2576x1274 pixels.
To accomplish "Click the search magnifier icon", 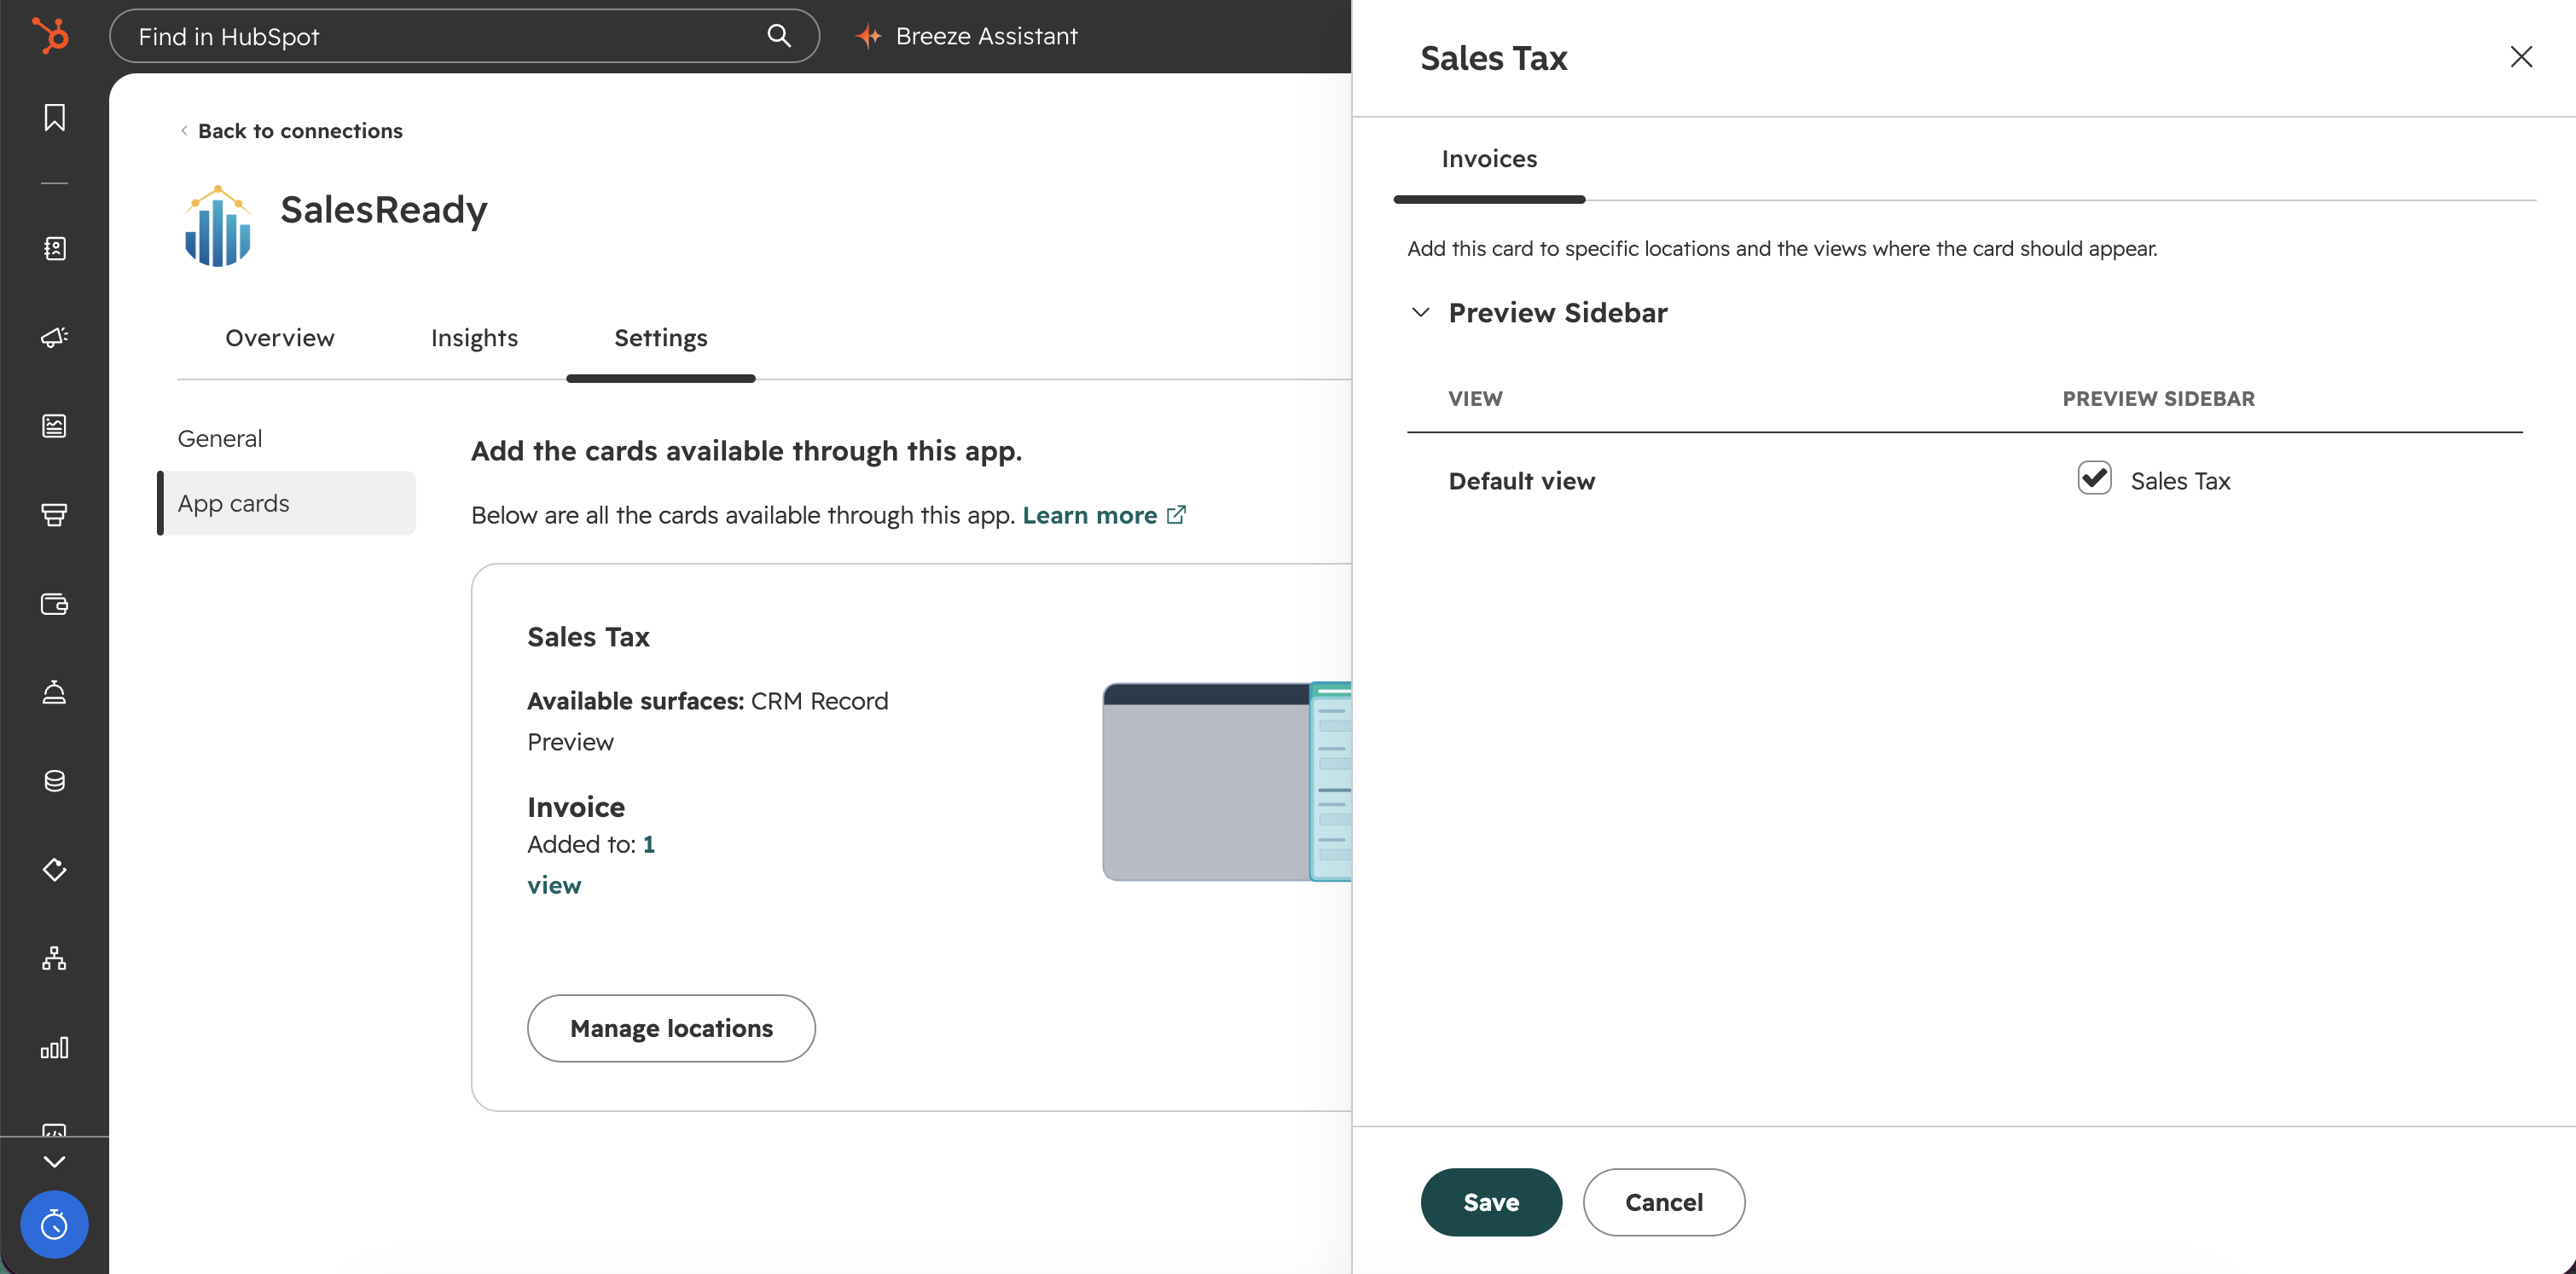I will click(x=779, y=36).
